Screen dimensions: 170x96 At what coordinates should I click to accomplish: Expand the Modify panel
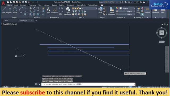point(37,17)
